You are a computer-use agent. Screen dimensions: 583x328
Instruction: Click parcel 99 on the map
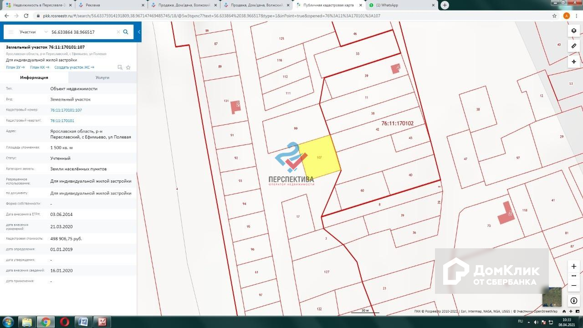[296, 128]
